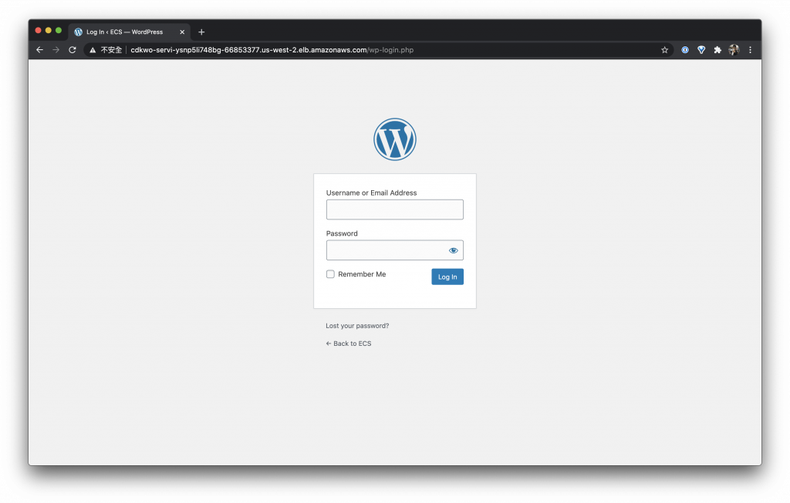Focus the Password input field
790x503 pixels.
(394, 250)
